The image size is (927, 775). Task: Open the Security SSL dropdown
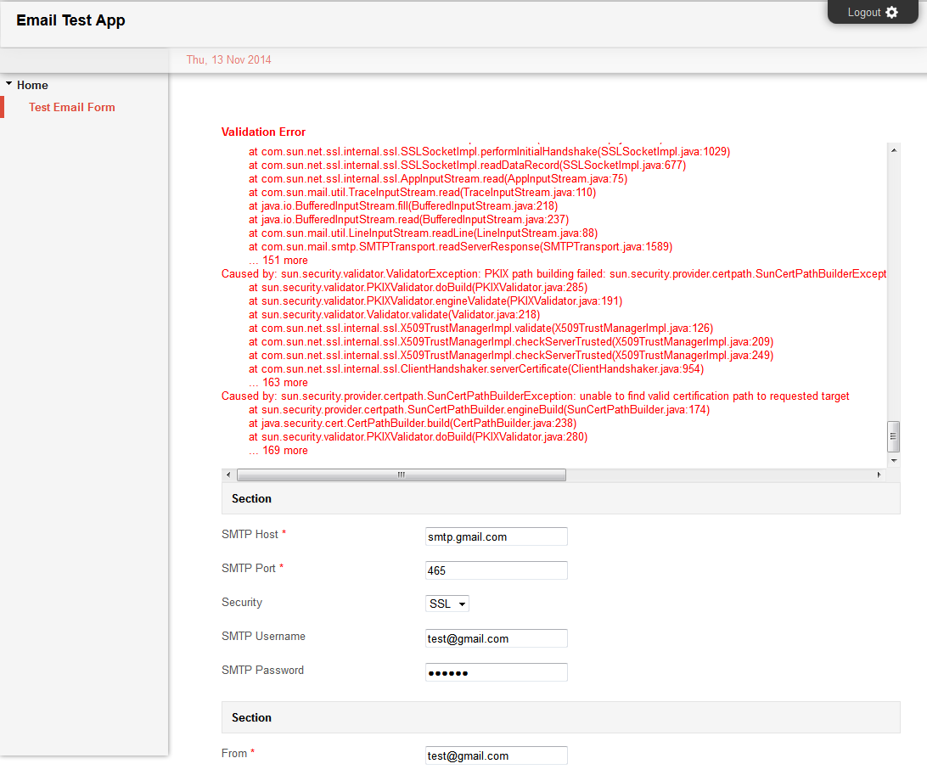click(x=447, y=604)
